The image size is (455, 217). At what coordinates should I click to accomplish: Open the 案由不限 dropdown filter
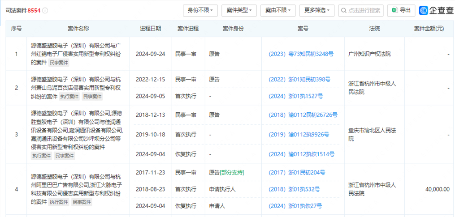pyautogui.click(x=278, y=10)
